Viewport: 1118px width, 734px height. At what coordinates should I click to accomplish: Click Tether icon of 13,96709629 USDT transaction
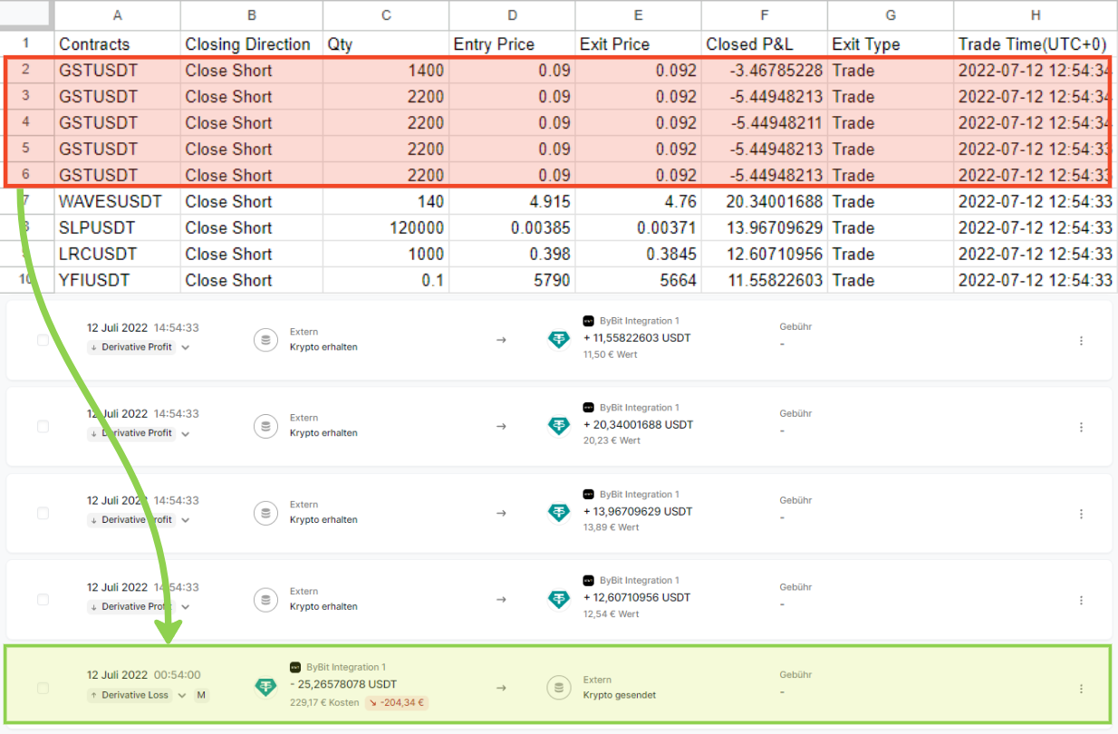[x=559, y=512]
